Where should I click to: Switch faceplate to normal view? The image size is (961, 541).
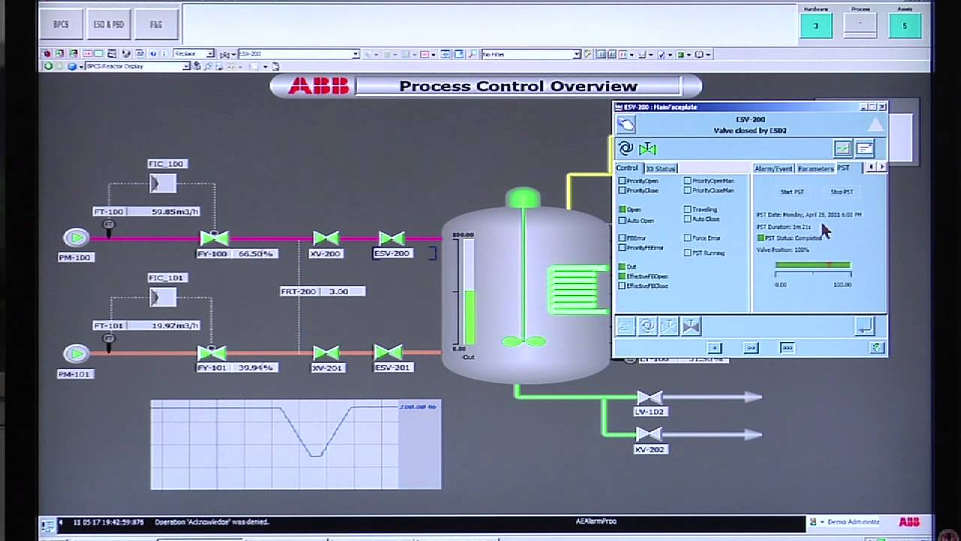point(751,348)
